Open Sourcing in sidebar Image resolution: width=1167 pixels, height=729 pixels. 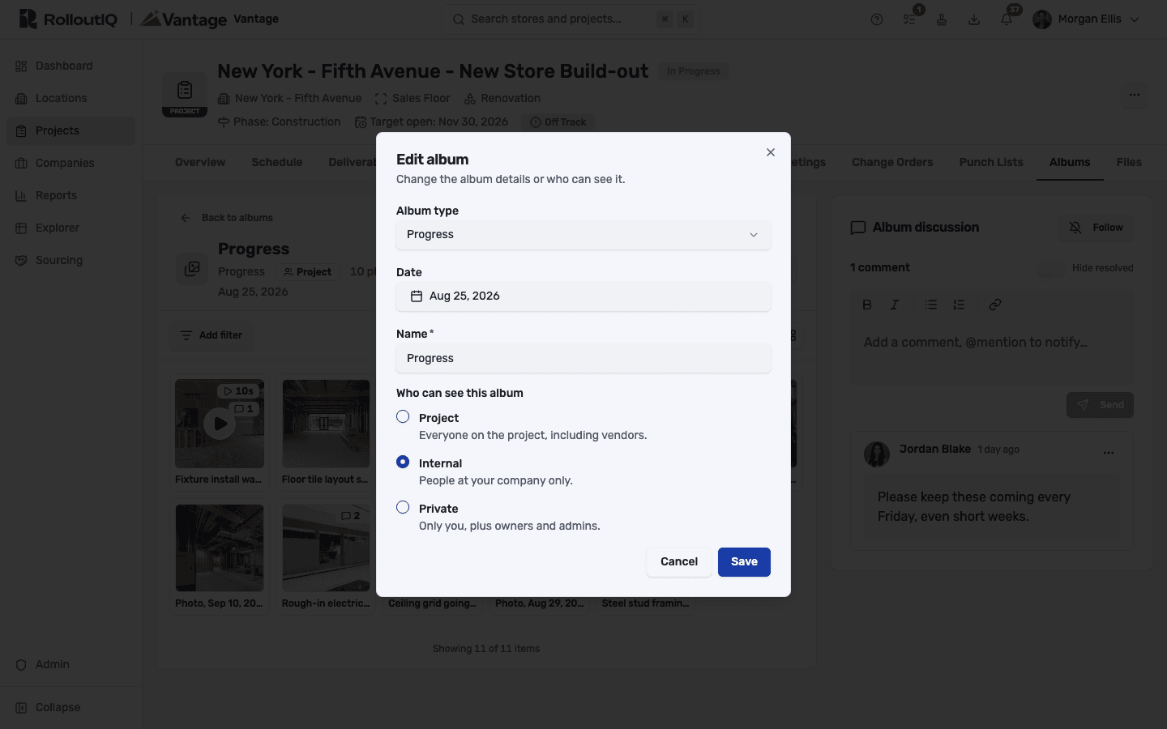(x=71, y=261)
